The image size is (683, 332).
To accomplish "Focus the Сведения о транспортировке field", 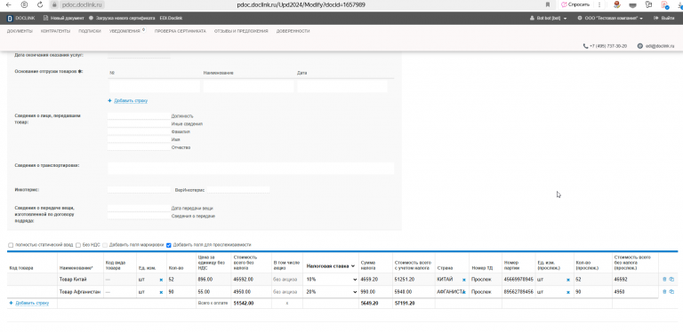I will click(x=251, y=168).
